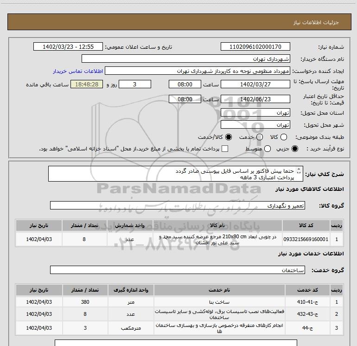Tick the اسناد خزانه اسلامی payment checkbox
The image size is (357, 346).
tap(225, 149)
